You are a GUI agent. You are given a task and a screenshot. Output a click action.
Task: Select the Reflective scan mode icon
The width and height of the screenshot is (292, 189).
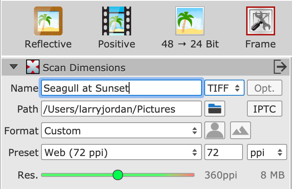pos(48,21)
